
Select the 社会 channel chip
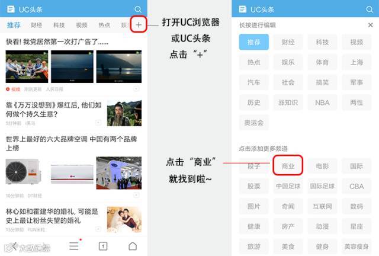(288, 82)
